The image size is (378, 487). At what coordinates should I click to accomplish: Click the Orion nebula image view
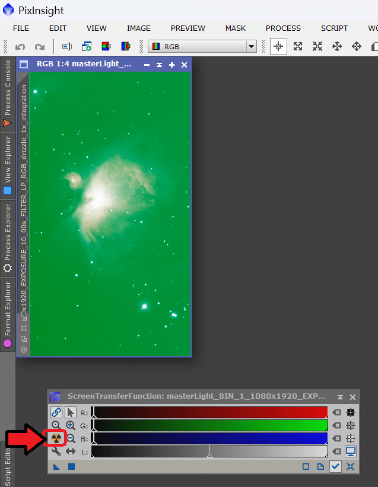[110, 214]
